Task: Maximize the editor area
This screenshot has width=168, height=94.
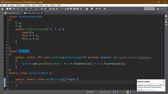Action: coord(162,13)
